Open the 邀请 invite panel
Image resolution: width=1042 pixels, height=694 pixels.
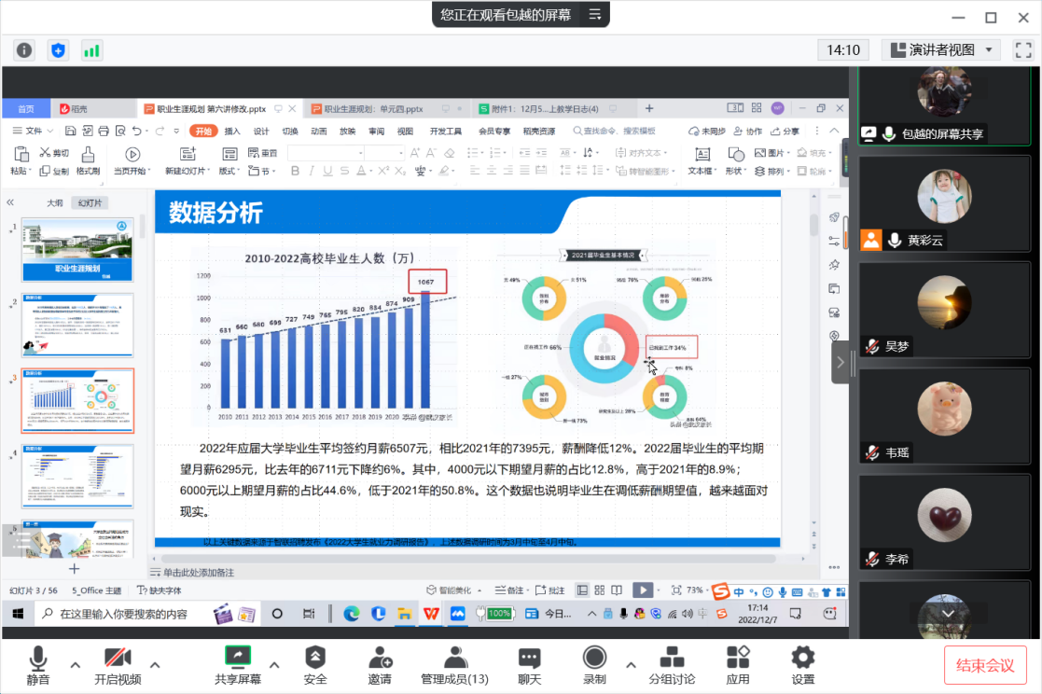(380, 664)
